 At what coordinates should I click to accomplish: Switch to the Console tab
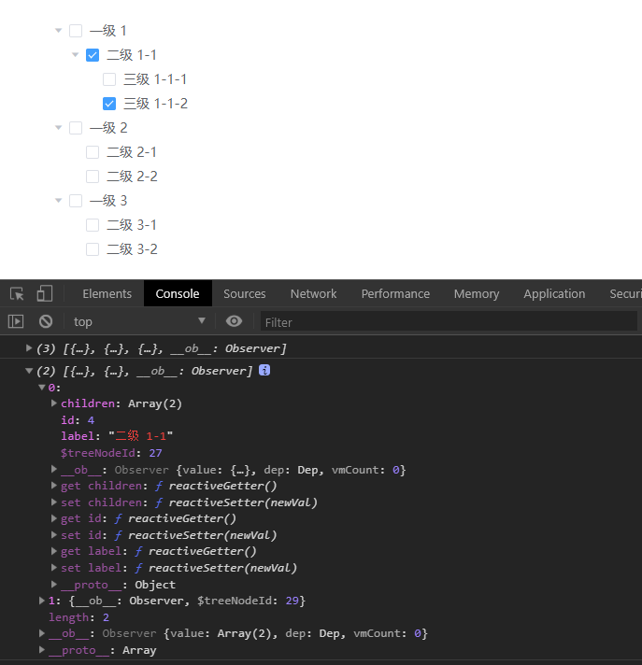pos(178,293)
